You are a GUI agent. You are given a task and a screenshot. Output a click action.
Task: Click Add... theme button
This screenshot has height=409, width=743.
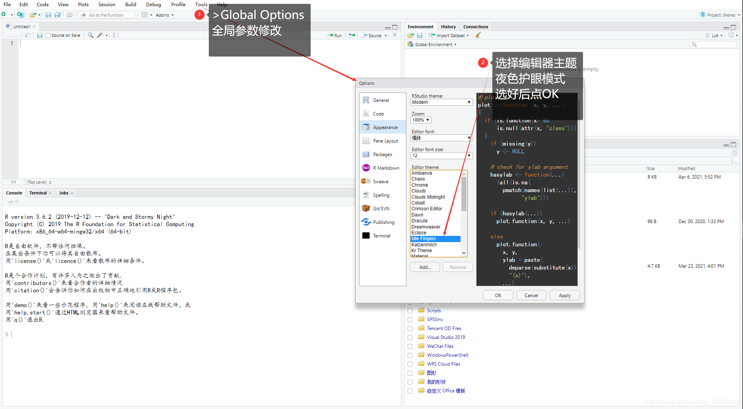point(425,267)
